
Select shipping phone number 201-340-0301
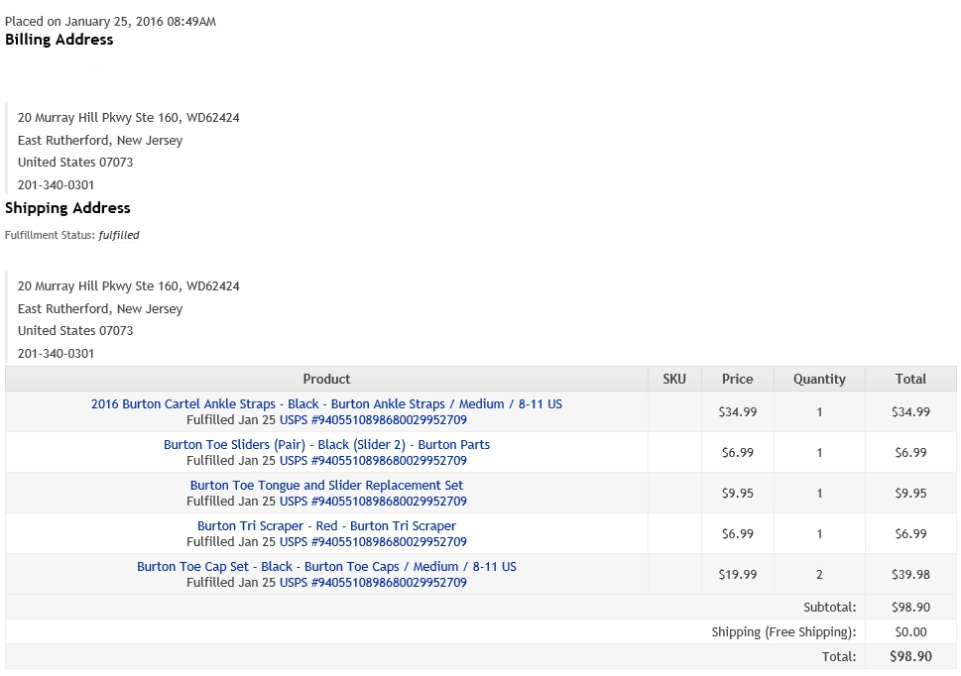(x=56, y=353)
